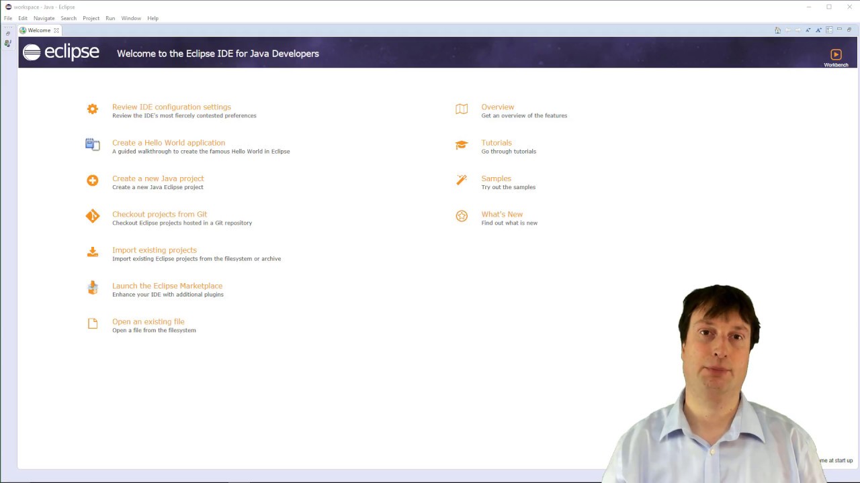
Task: Click the gear icon for IDE configuration settings
Action: click(x=93, y=109)
